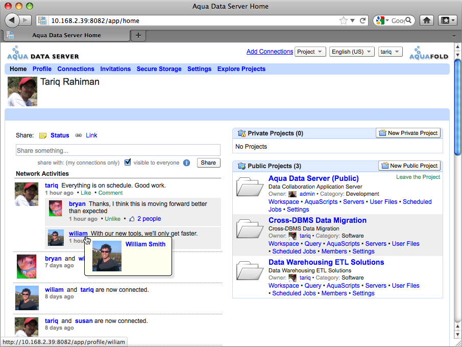462x347 pixels.
Task: Open the search engine selector dropdown
Action: (382, 20)
